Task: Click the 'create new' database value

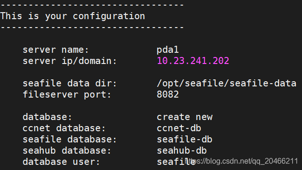Action: pyautogui.click(x=185, y=117)
